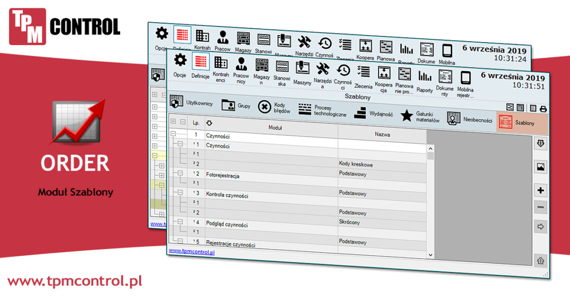570x298 pixels.
Task: Click the up arrow button at panel bottom
Action: [540, 261]
